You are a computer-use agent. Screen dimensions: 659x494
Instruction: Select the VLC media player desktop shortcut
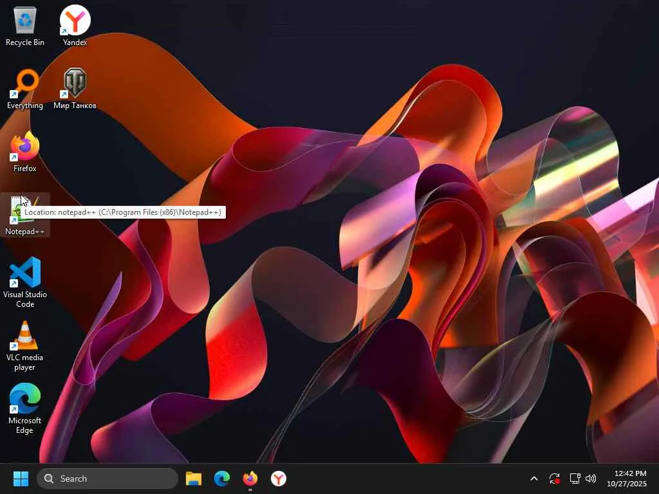(25, 345)
